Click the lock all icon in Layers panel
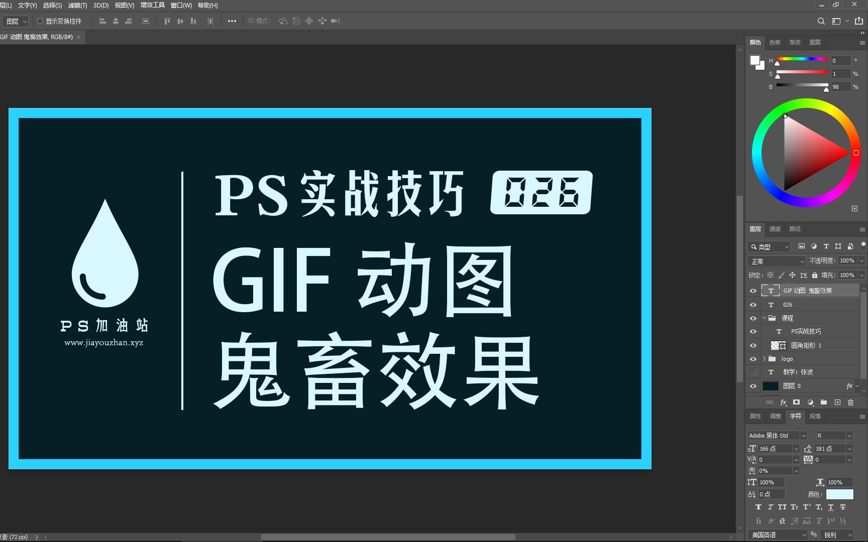This screenshot has height=542, width=868. (815, 275)
